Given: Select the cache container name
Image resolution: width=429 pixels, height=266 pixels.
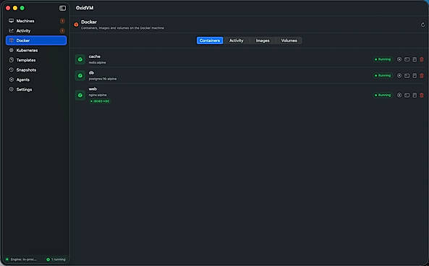Looking at the screenshot, I should [94, 56].
